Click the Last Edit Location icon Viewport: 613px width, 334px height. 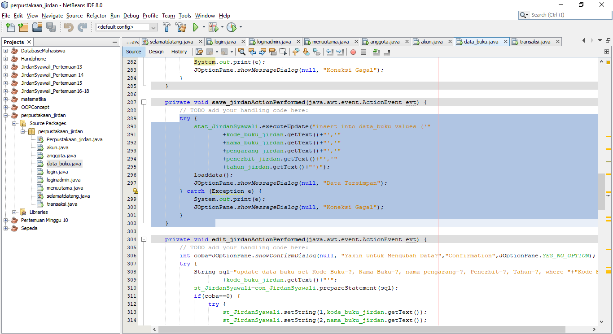(199, 52)
